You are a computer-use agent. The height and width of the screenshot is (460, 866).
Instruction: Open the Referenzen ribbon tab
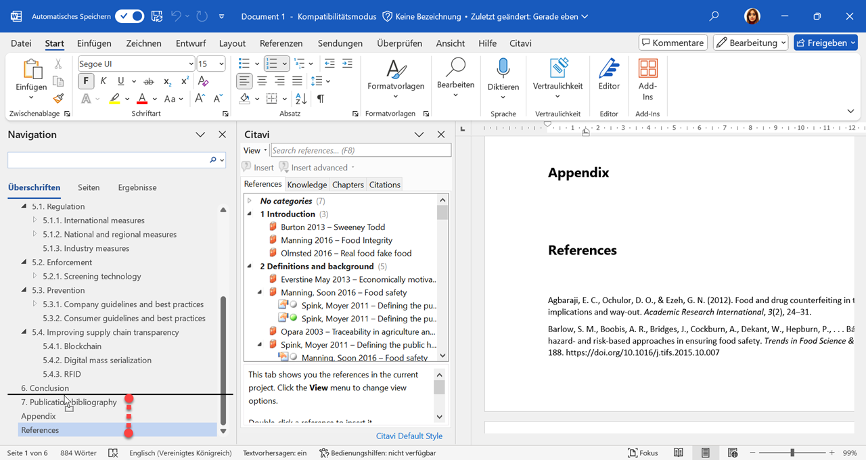pyautogui.click(x=281, y=43)
